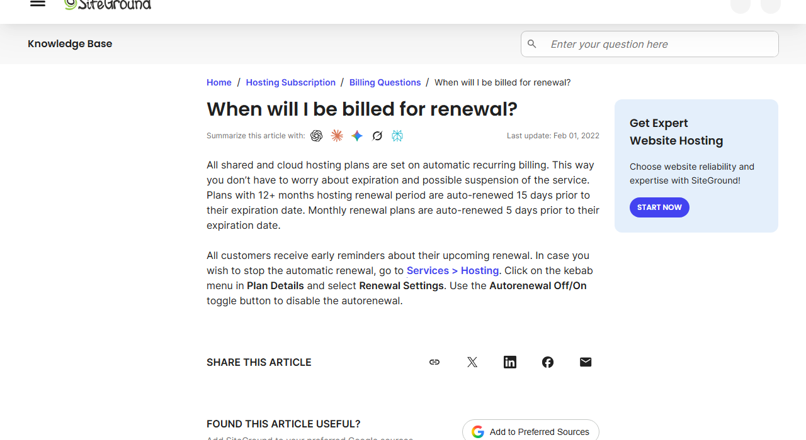Click the SHARE THIS ARTICLE label

click(x=259, y=362)
